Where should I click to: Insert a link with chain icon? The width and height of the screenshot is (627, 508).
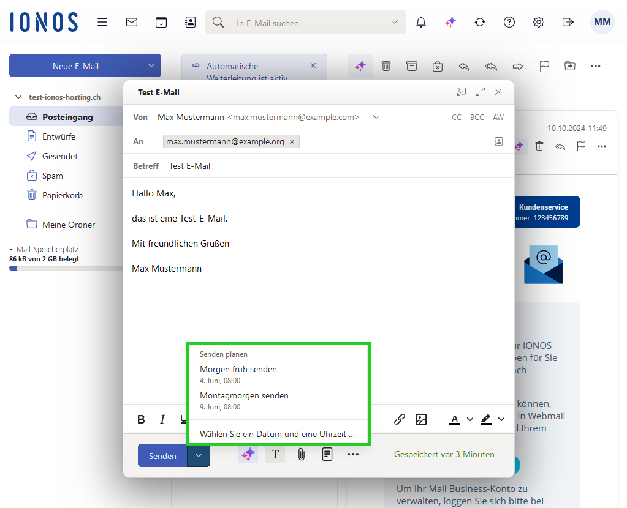point(400,419)
